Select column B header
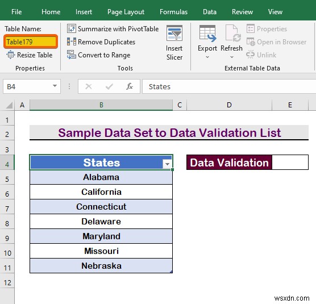The width and height of the screenshot is (316, 304). 101,105
